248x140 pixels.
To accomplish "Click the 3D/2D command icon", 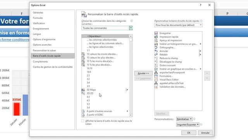I will pos(83,93).
